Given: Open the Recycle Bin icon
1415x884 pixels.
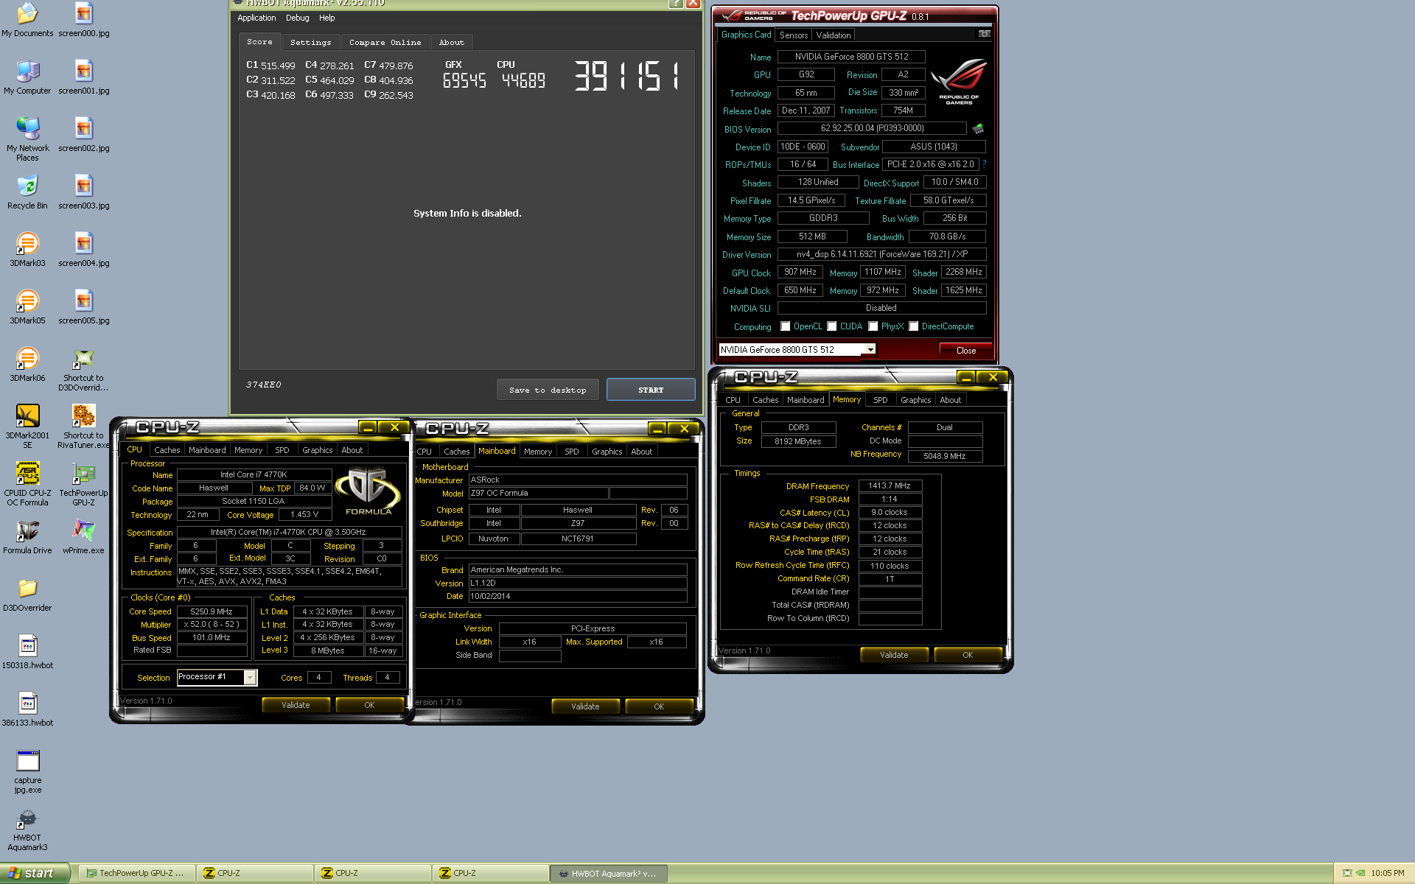Looking at the screenshot, I should [27, 192].
